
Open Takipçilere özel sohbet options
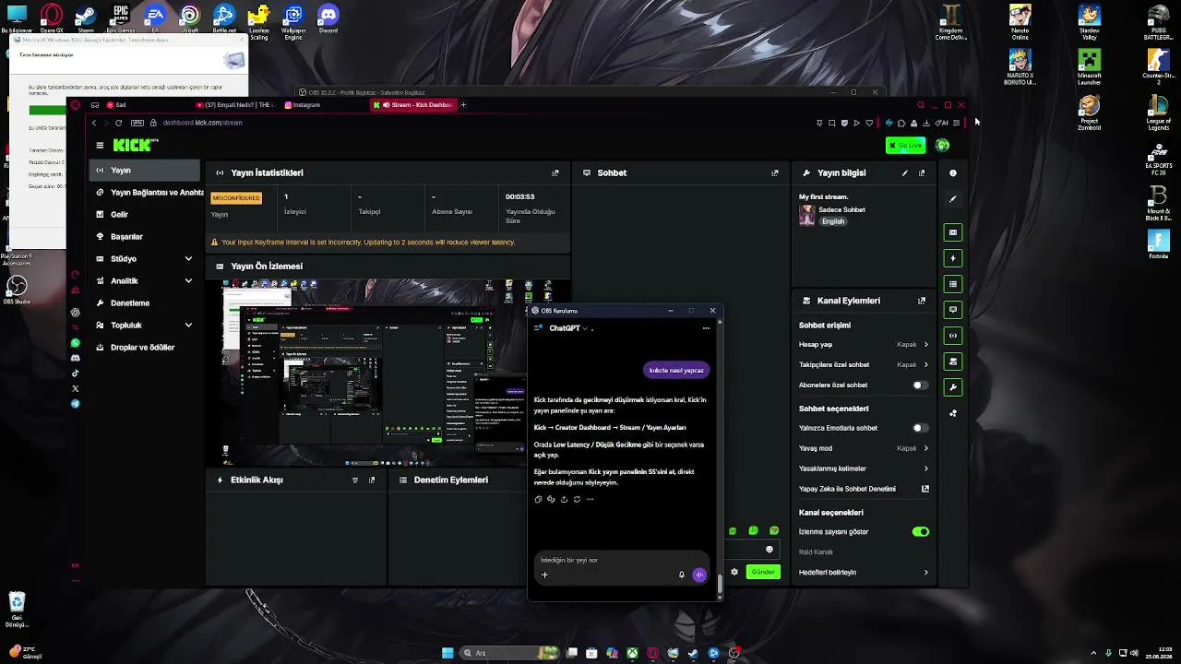(x=864, y=365)
